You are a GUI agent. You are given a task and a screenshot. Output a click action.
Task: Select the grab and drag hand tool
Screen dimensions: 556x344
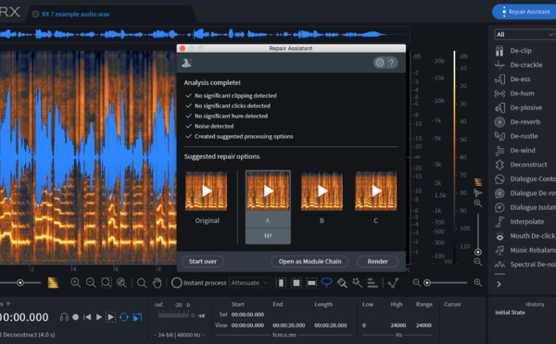(x=158, y=282)
